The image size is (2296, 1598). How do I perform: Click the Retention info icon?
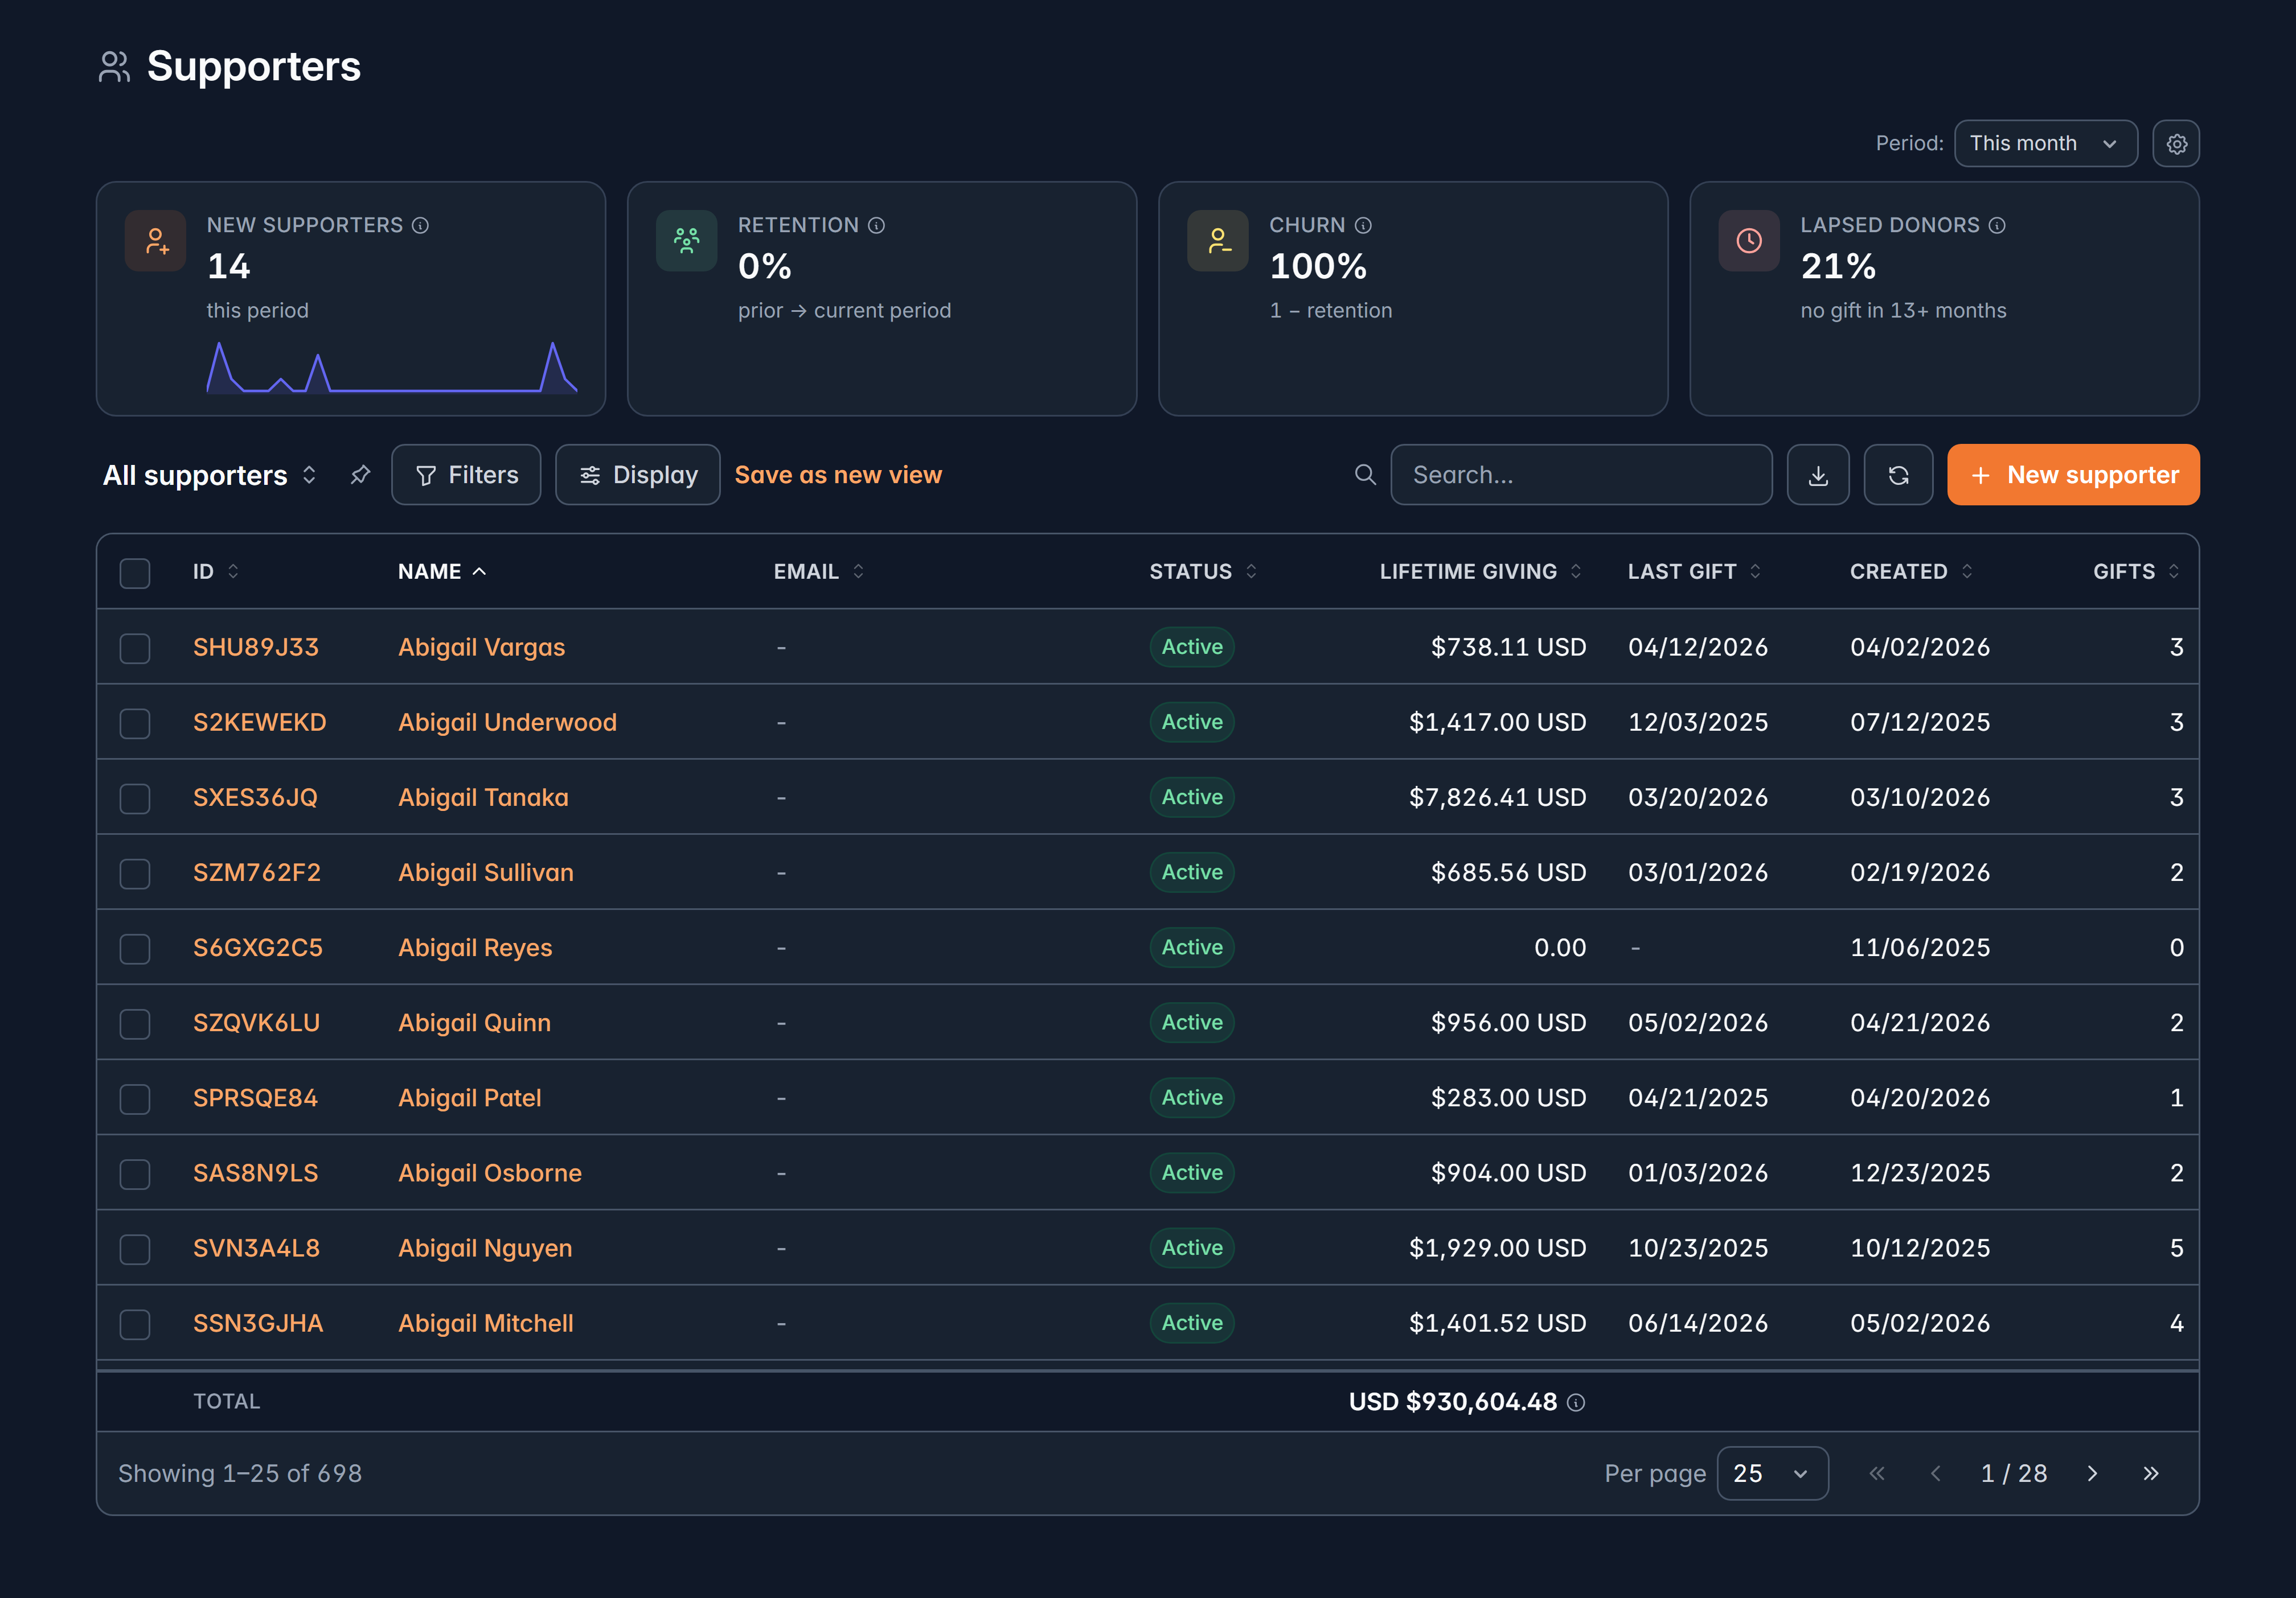pyautogui.click(x=876, y=226)
